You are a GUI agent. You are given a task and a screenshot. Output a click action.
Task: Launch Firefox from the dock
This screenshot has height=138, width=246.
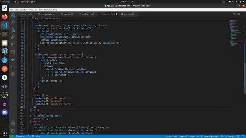pyautogui.click(x=5, y=16)
